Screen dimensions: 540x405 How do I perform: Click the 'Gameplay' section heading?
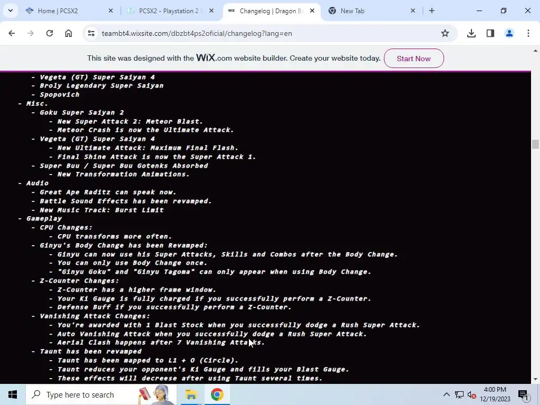(x=44, y=219)
